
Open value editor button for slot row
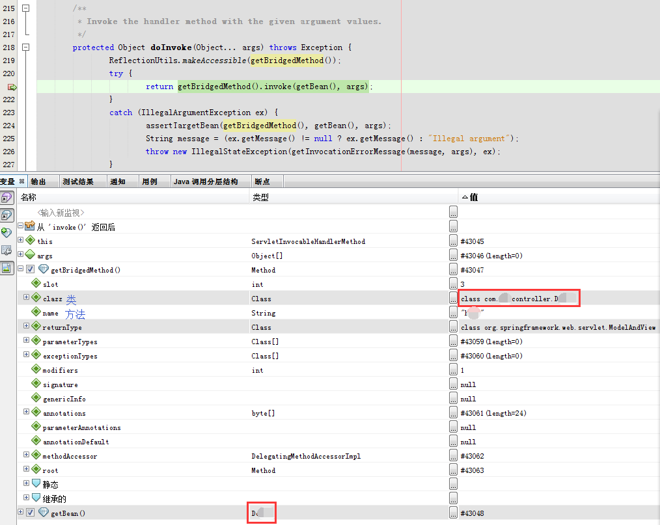(453, 284)
